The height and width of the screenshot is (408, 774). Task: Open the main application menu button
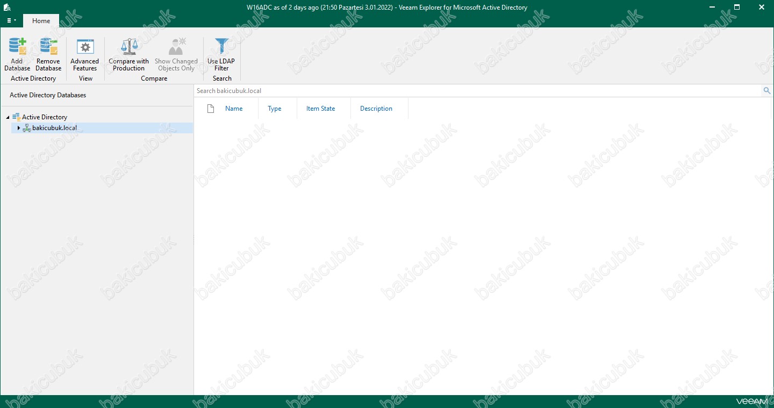point(11,20)
